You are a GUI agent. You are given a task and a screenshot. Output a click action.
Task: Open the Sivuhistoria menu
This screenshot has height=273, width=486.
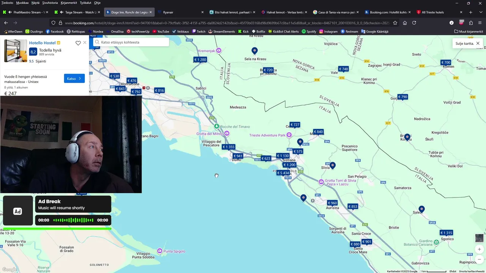tap(50, 3)
